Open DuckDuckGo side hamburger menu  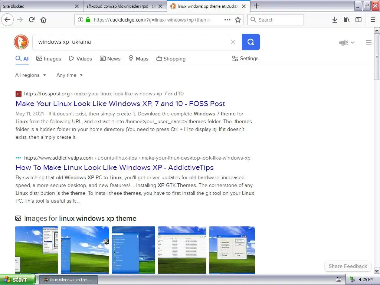tap(368, 42)
